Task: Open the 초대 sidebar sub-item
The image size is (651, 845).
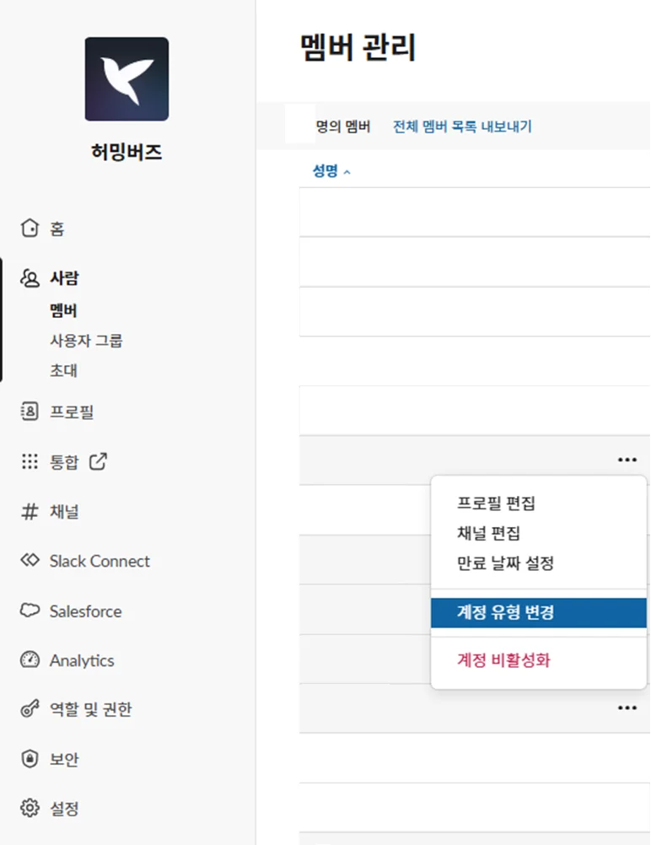Action: click(64, 371)
